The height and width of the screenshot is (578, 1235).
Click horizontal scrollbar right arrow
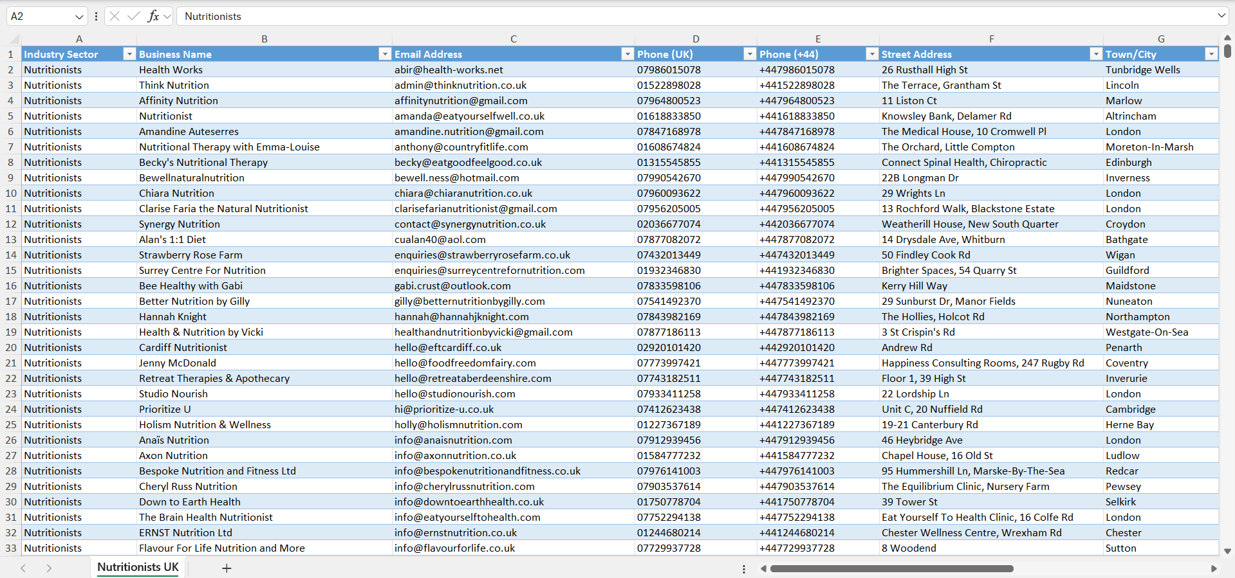[x=1214, y=568]
